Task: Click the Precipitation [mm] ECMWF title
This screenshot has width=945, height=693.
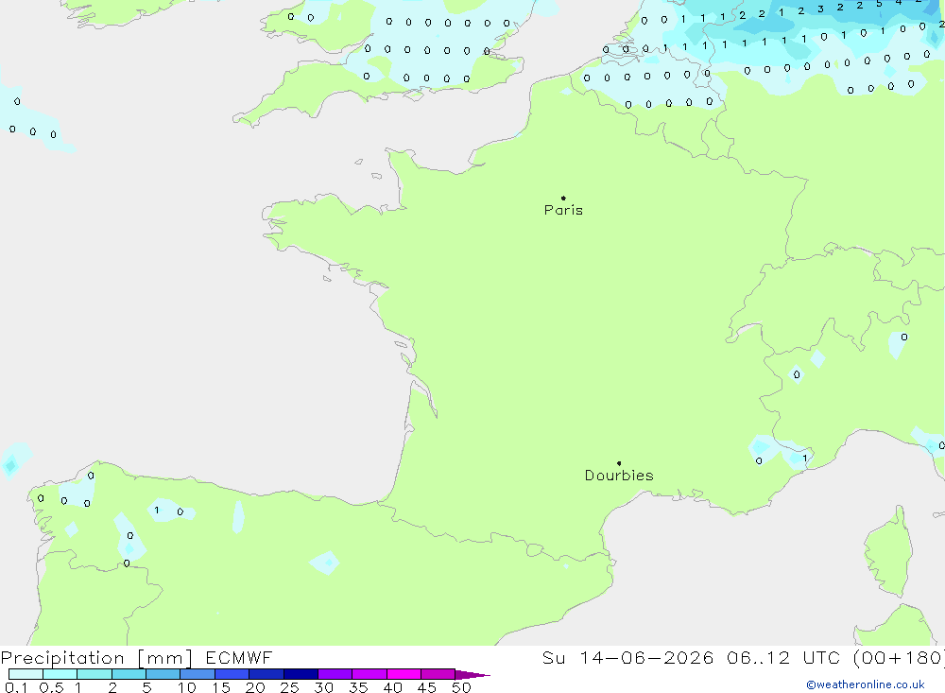Action: coord(137,657)
